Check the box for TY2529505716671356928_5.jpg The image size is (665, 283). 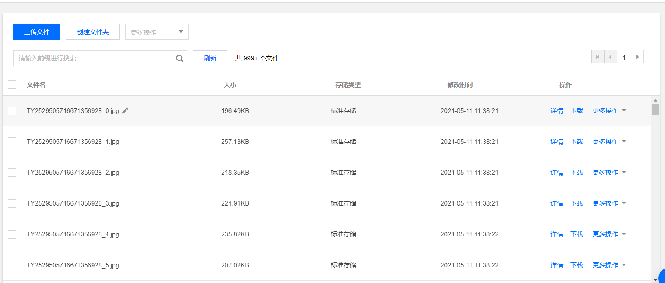pyautogui.click(x=12, y=265)
